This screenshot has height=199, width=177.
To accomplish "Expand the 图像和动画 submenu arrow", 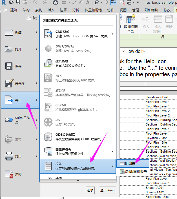I will [x=112, y=152].
